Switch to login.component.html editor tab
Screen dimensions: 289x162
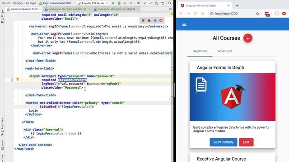[24, 9]
